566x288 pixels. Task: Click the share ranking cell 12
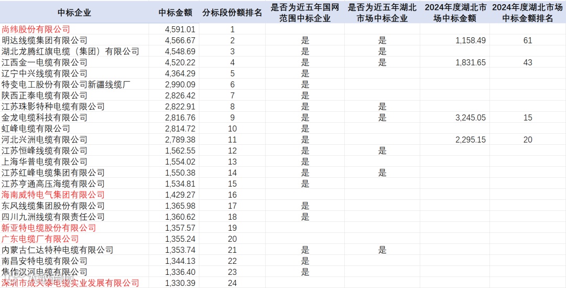(233, 151)
